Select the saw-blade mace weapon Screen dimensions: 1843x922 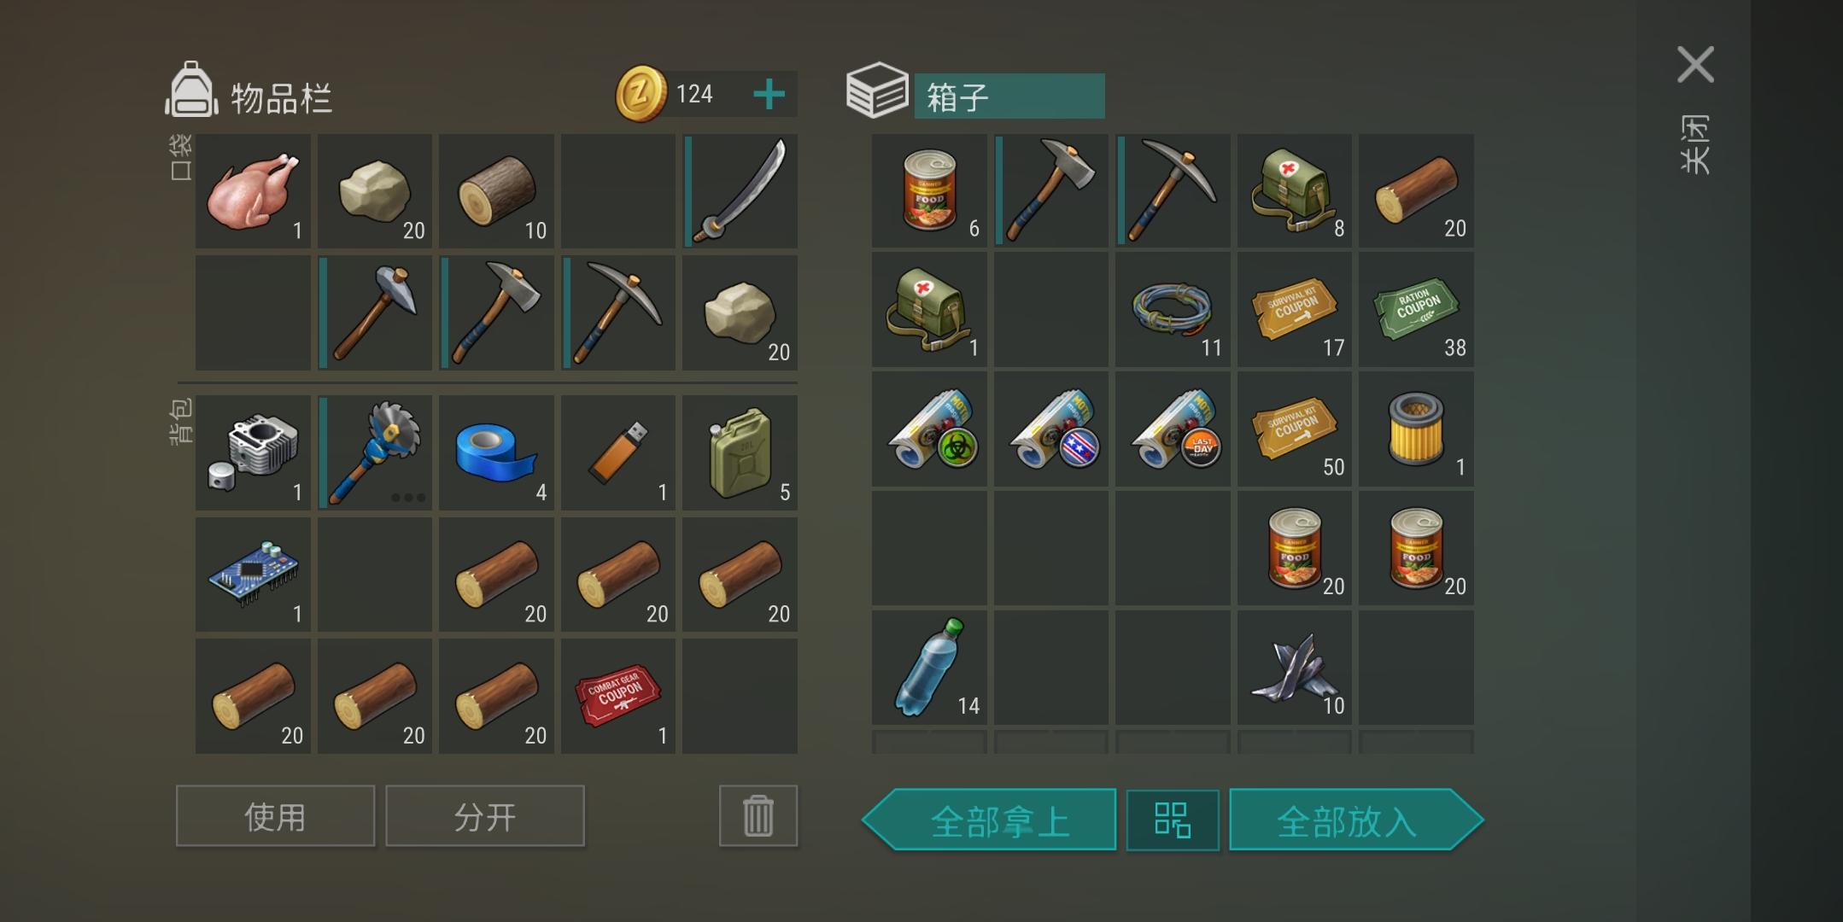(375, 452)
